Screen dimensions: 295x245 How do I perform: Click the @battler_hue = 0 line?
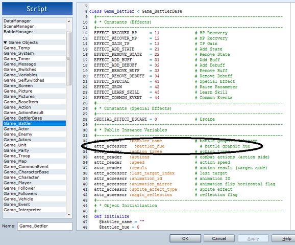click(119, 227)
